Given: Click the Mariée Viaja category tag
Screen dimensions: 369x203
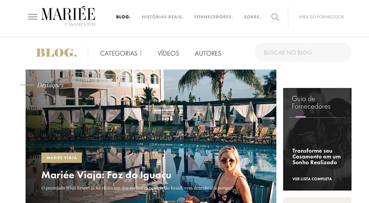Looking at the screenshot, I should pos(61,158).
